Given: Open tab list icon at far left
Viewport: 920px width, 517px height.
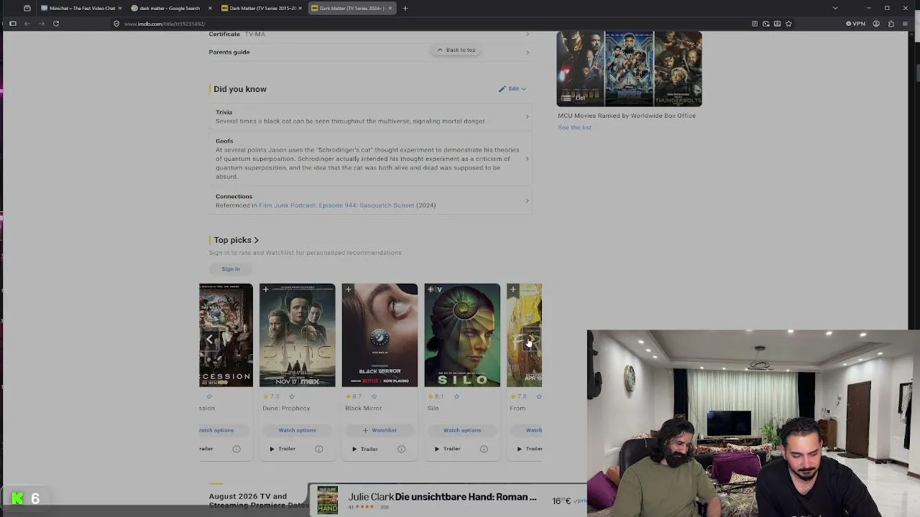Looking at the screenshot, I should pyautogui.click(x=27, y=8).
